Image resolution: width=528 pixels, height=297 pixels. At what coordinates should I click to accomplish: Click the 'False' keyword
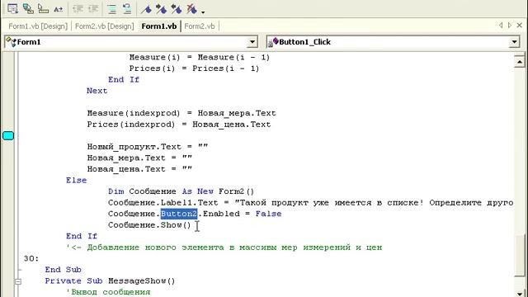(268, 214)
